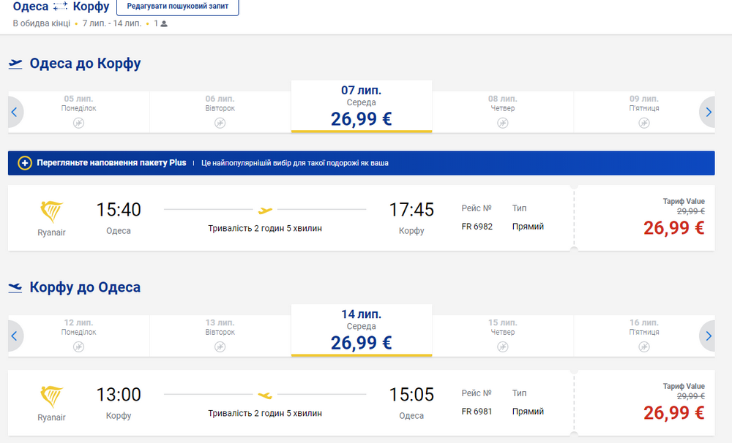Show later outbound dates with the right chevron
The image size is (732, 443).
[708, 112]
